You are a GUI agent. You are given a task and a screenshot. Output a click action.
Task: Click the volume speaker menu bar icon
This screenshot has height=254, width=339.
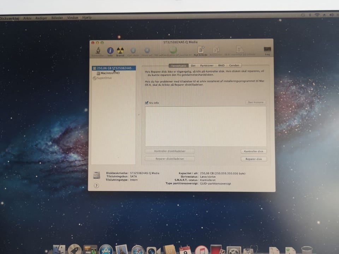(x=331, y=15)
